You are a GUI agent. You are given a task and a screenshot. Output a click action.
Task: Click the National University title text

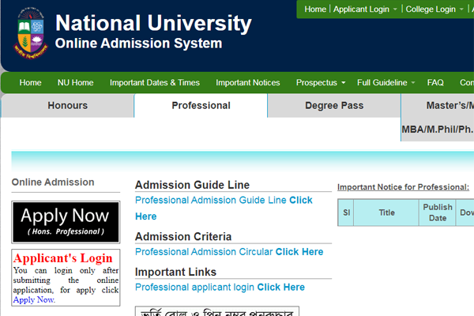point(153,23)
